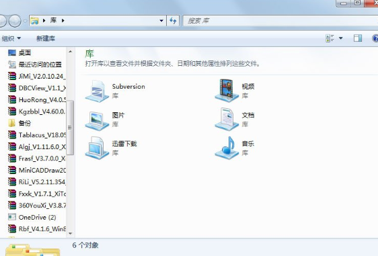Click the refresh button
Screen dimensions: 378x256
(x=173, y=21)
